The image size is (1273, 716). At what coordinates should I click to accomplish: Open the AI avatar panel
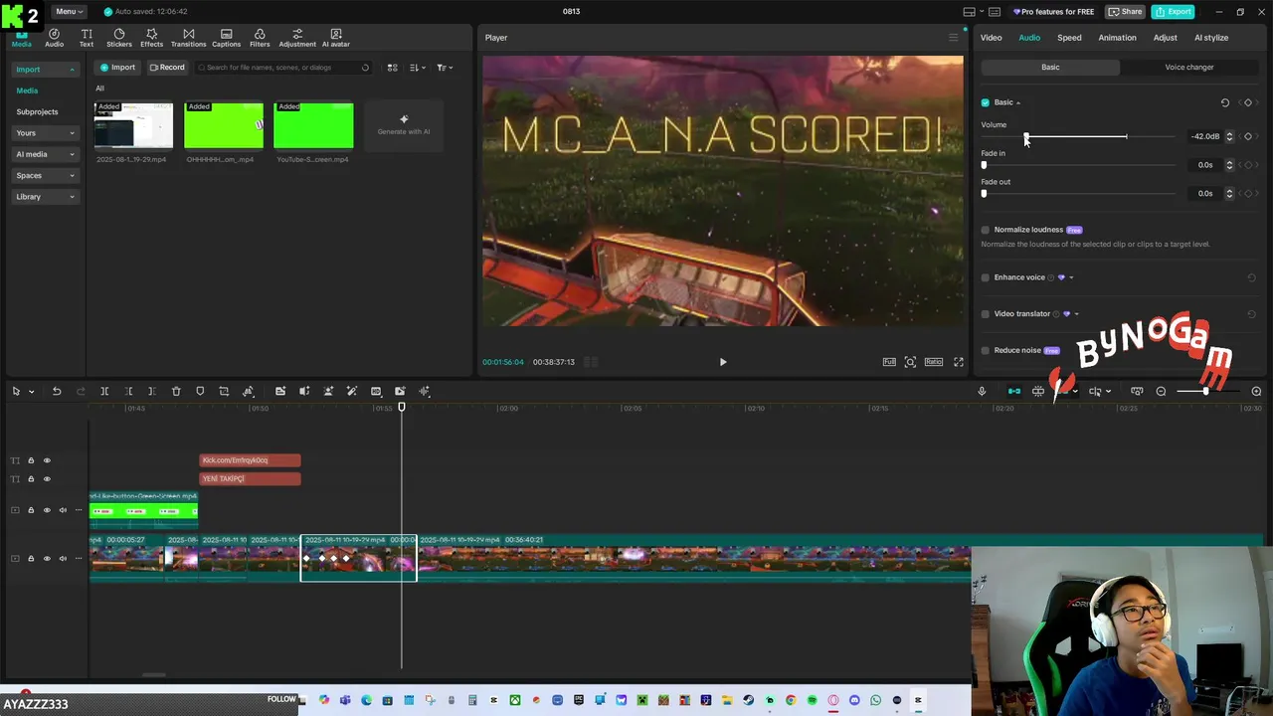(335, 38)
